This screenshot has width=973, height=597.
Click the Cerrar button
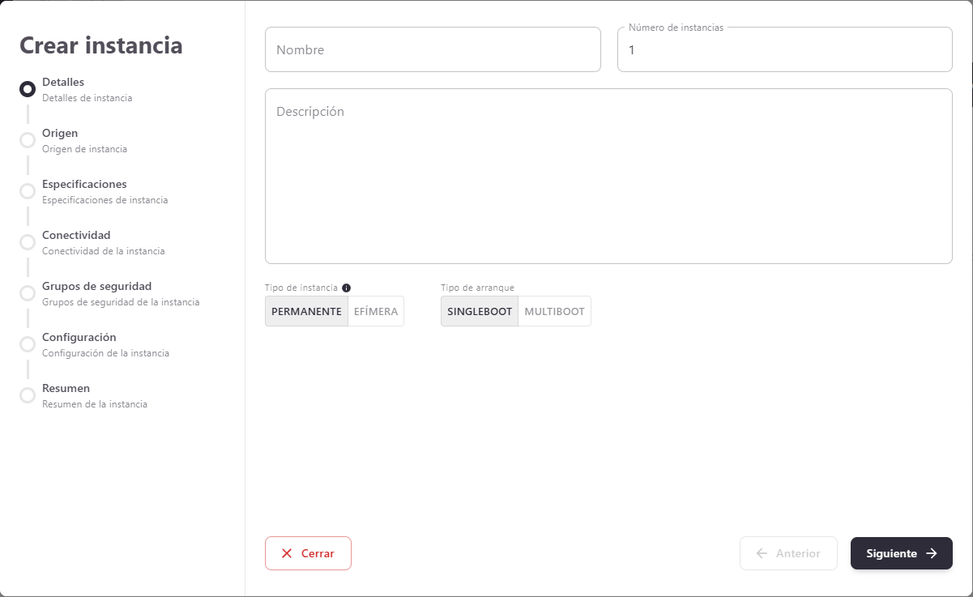coord(308,553)
